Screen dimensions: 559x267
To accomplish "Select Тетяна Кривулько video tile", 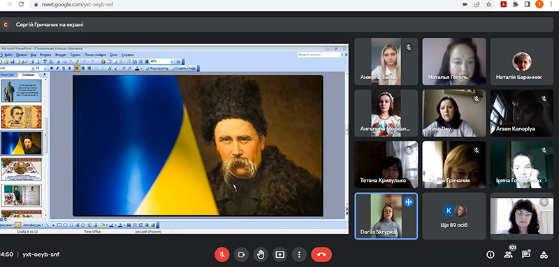I will pos(386,165).
